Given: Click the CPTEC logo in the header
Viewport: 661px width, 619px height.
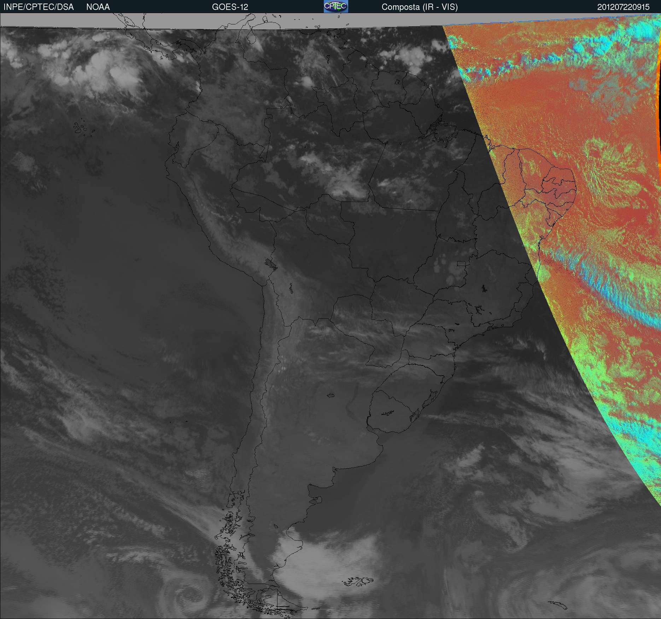Looking at the screenshot, I should (x=336, y=6).
